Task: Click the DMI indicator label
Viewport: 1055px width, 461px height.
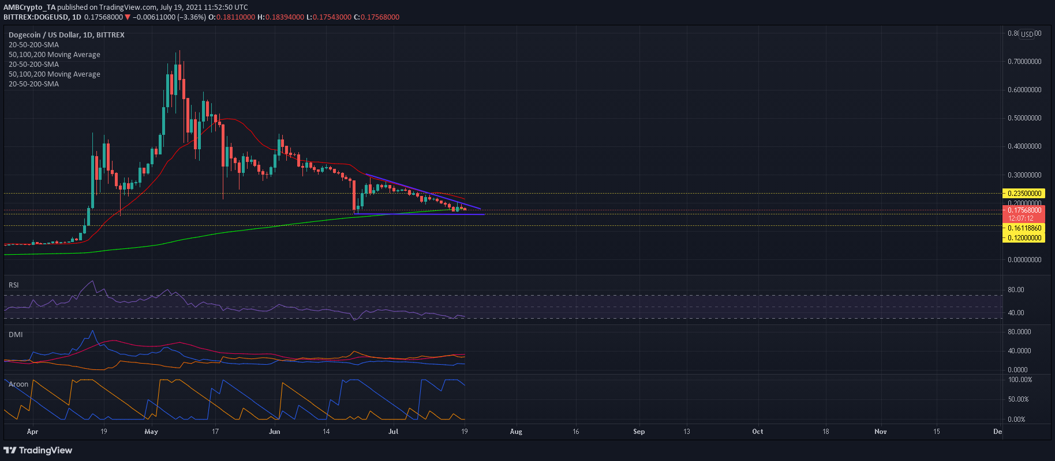Action: pyautogui.click(x=16, y=335)
